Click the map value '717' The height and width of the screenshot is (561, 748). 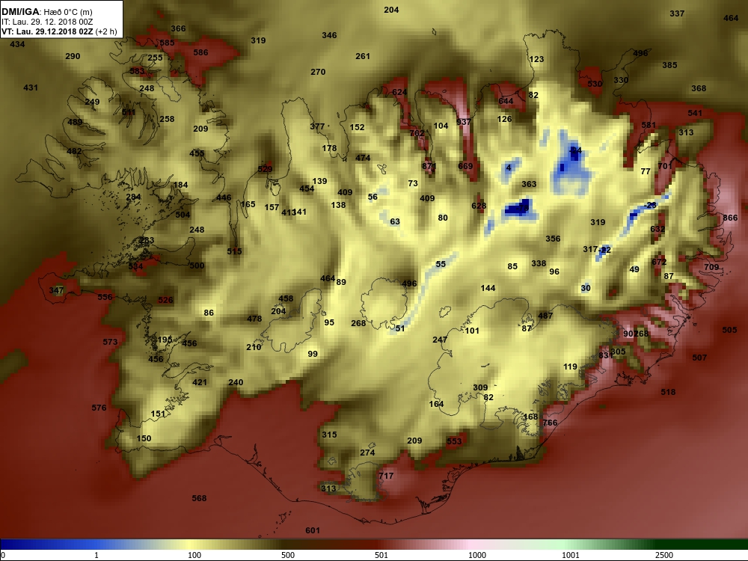point(386,476)
